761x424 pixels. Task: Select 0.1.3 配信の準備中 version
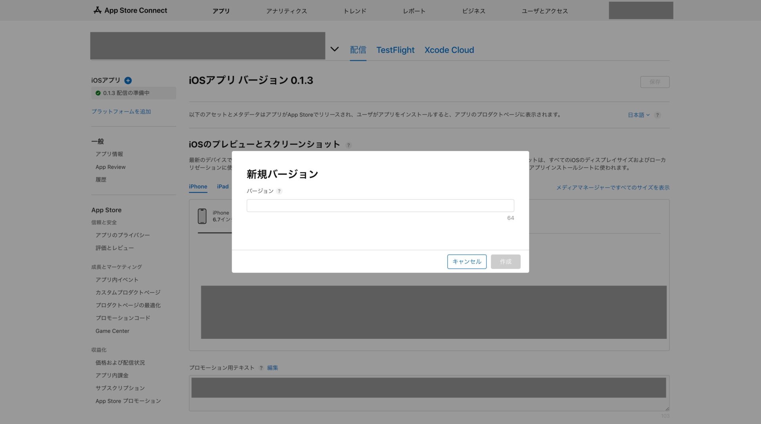[134, 93]
